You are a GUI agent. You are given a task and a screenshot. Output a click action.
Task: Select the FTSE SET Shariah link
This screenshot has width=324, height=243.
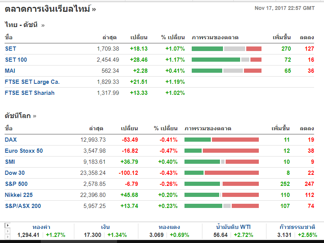tap(30, 93)
